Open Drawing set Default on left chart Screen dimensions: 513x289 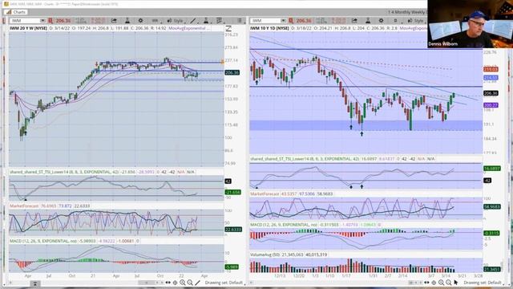click(x=224, y=283)
